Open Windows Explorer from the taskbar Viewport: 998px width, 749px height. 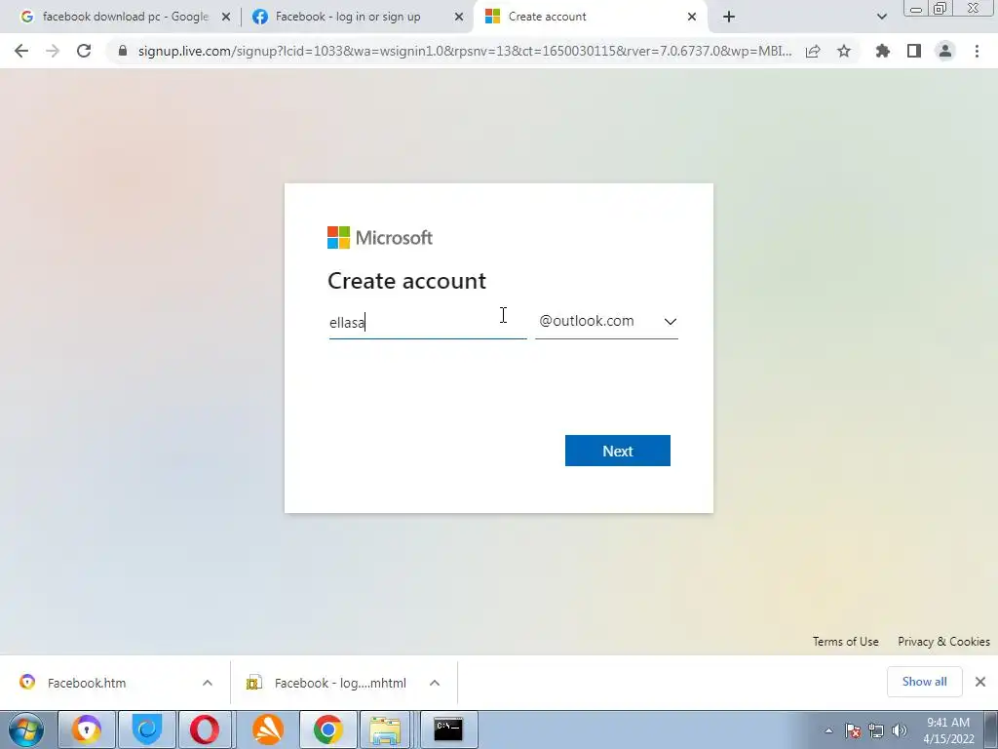[x=386, y=729]
